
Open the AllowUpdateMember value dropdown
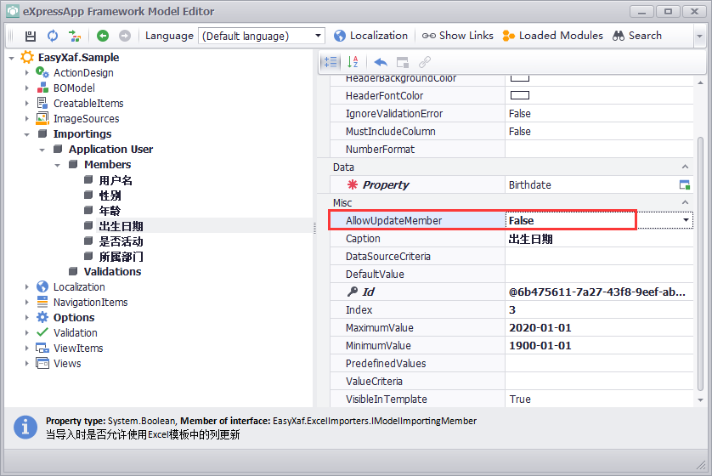[686, 221]
